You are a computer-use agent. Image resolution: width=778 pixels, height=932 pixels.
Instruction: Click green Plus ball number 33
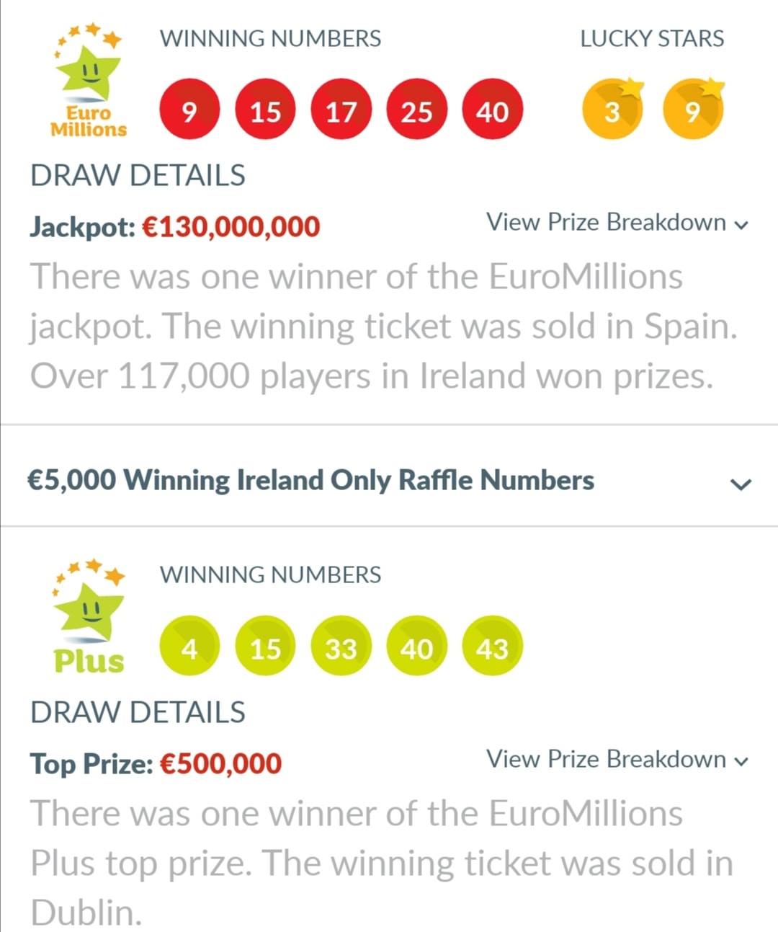click(341, 649)
